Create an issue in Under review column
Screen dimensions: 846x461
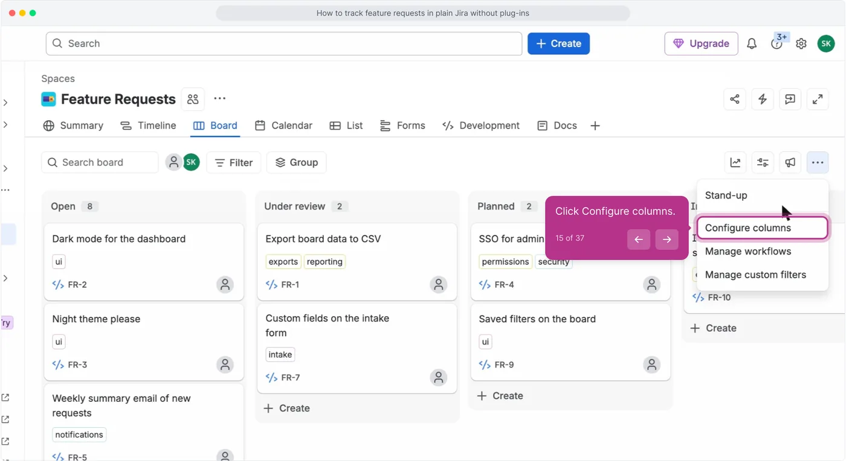click(287, 409)
